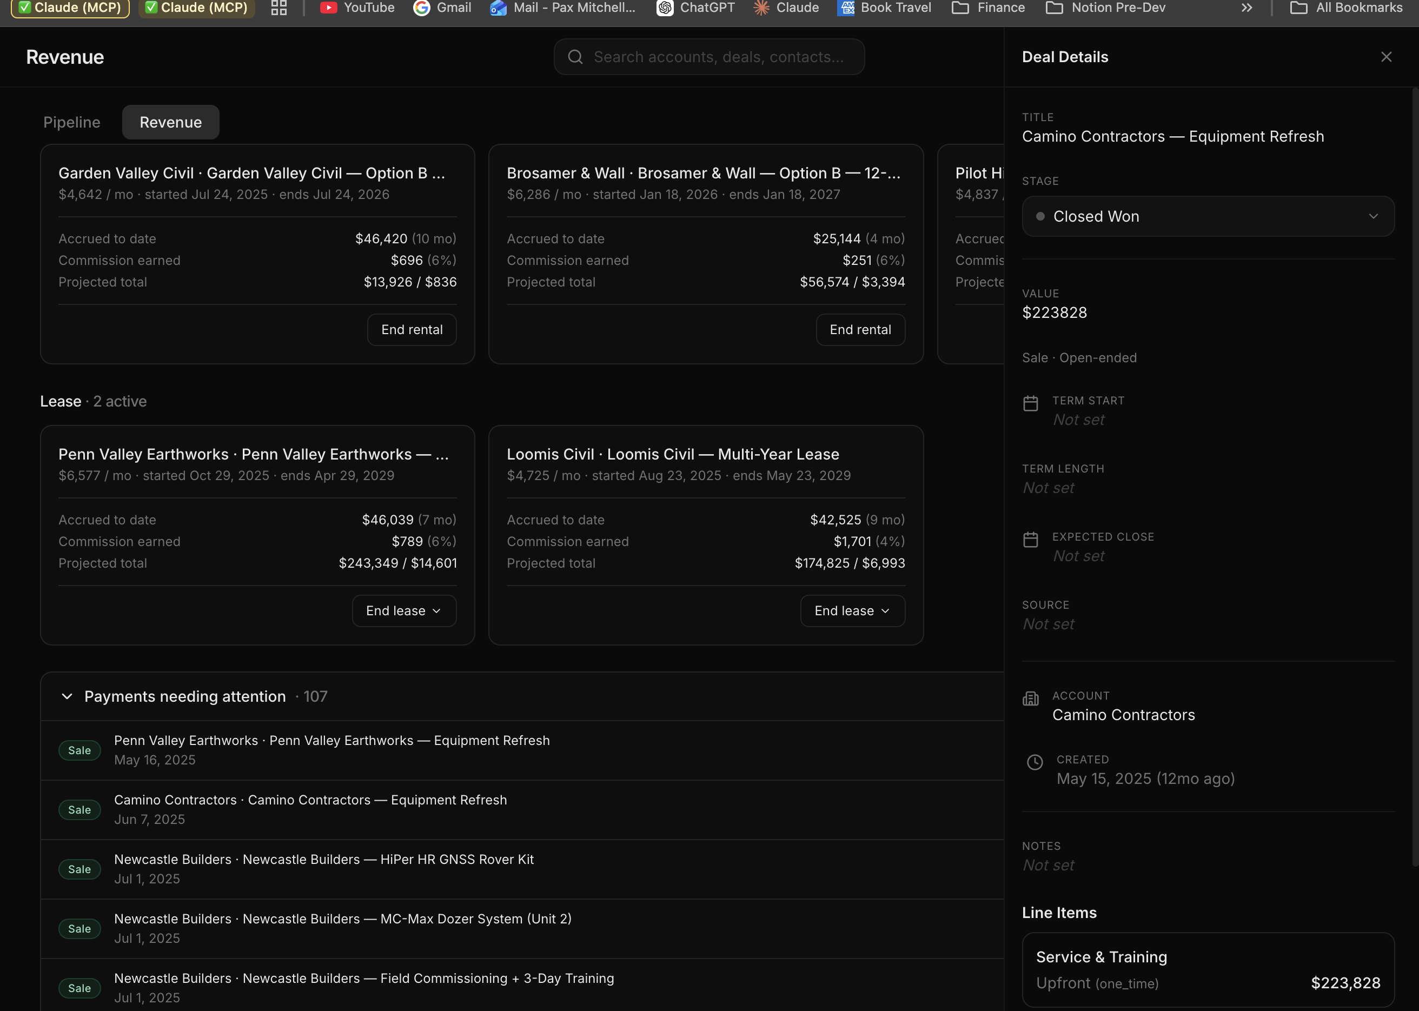The width and height of the screenshot is (1419, 1011).
Task: Focus the search accounts, deals, contacts field
Action: pos(709,57)
